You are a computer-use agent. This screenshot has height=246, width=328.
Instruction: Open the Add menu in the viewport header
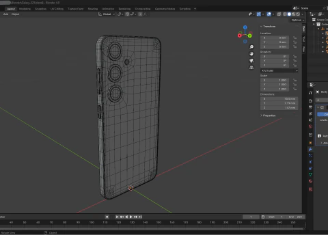pos(5,14)
